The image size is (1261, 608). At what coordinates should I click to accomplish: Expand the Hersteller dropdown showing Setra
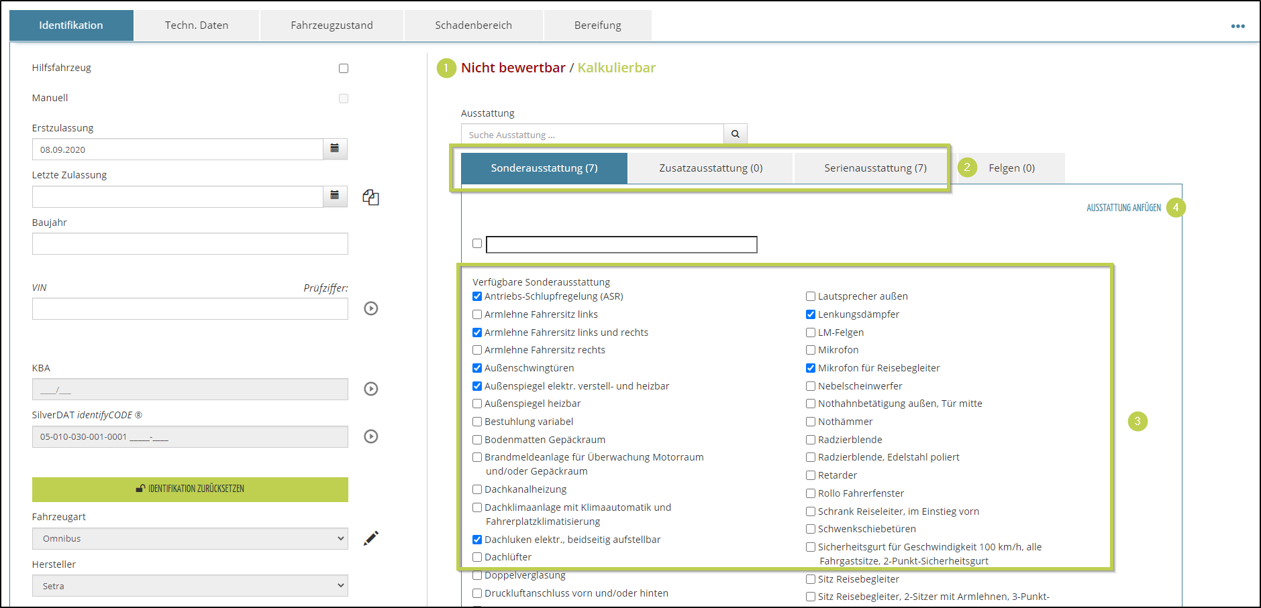(x=190, y=586)
